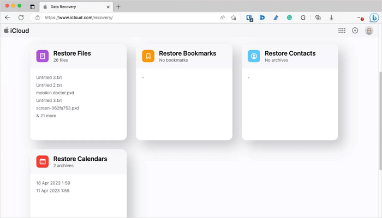The height and width of the screenshot is (218, 382).
Task: Reload the page with refresh button
Action: (x=21, y=17)
